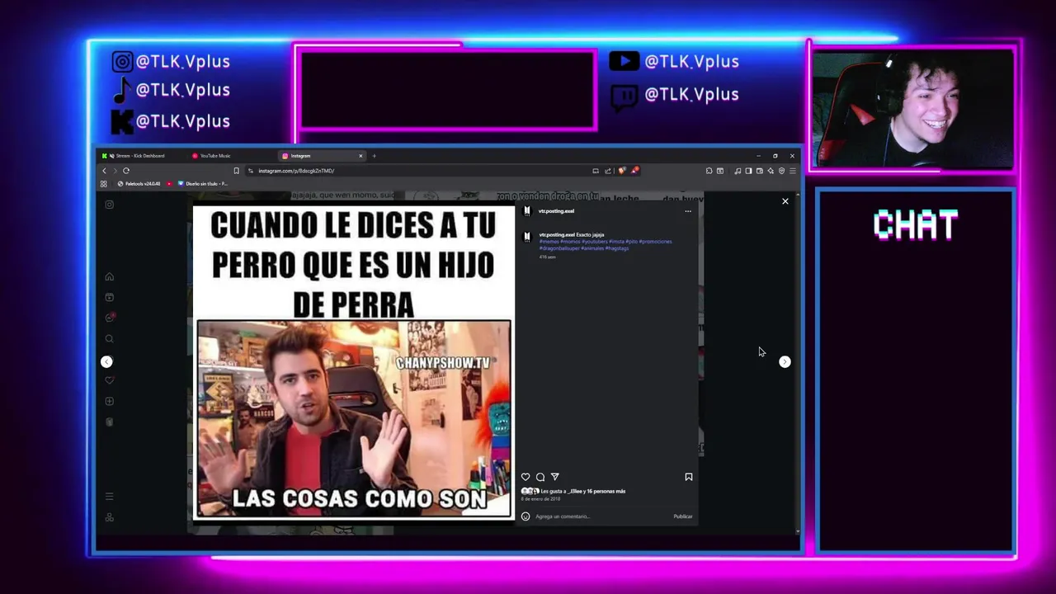Click the instagram.com address bar
This screenshot has height=594, width=1056.
tap(421, 171)
